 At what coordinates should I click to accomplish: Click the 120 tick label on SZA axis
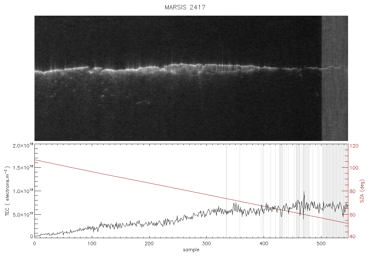click(x=354, y=146)
